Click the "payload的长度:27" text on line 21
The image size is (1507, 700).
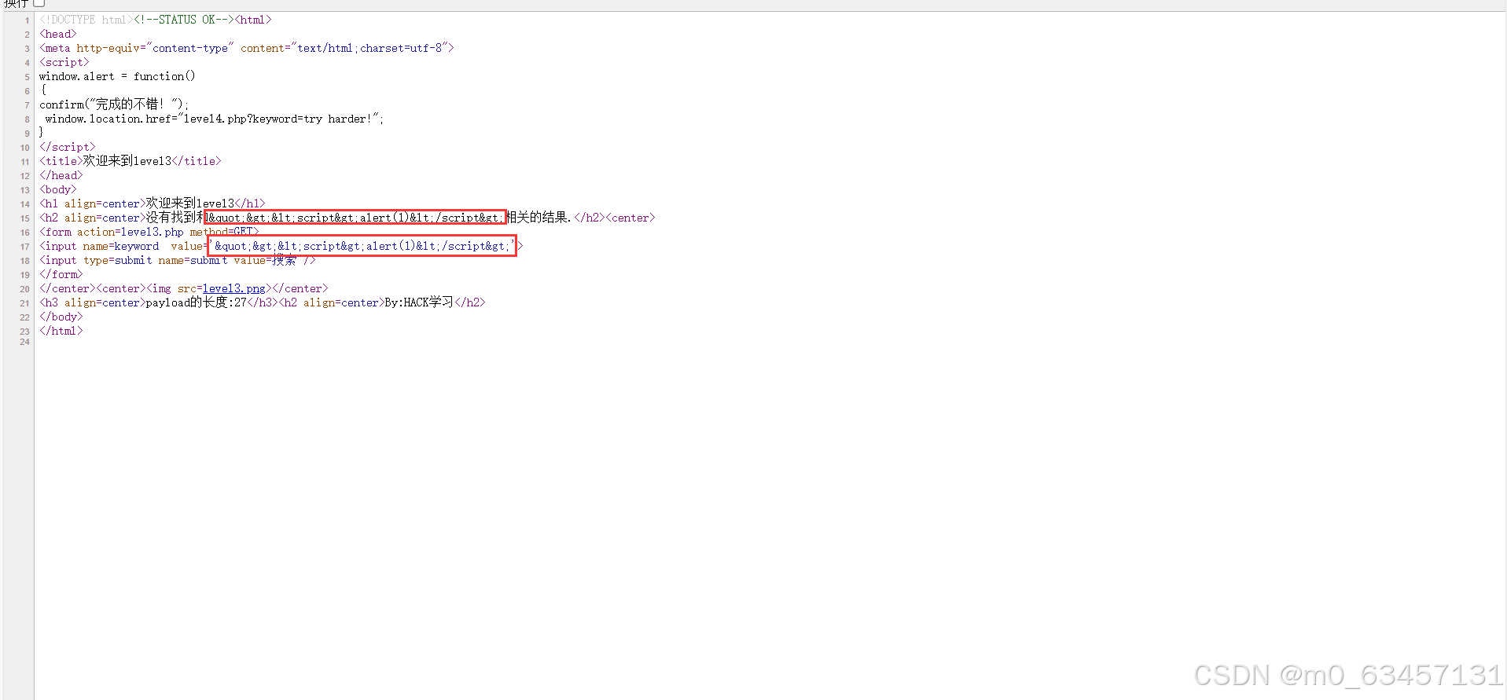[197, 302]
